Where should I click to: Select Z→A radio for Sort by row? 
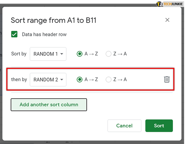tap(108, 54)
